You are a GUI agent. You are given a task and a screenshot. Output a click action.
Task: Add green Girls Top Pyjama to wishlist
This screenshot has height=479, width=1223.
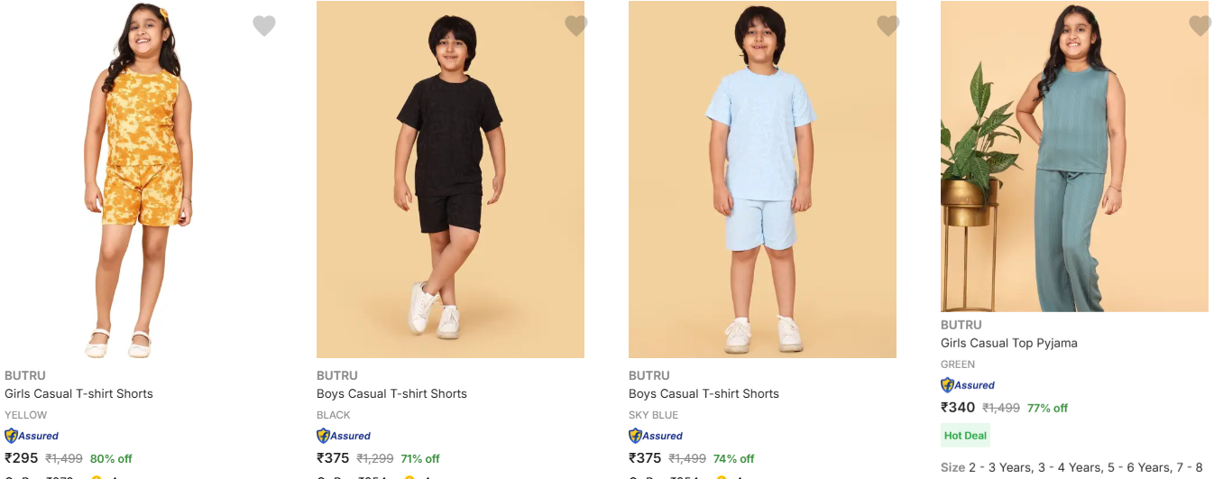[1200, 26]
